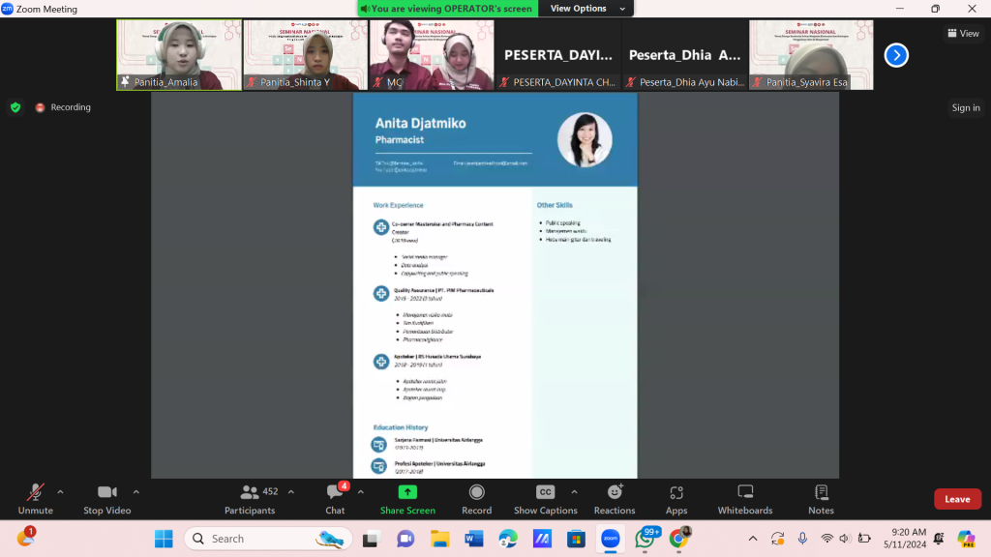991x557 pixels.
Task: Toggle Show Captions button
Action: pos(546,499)
